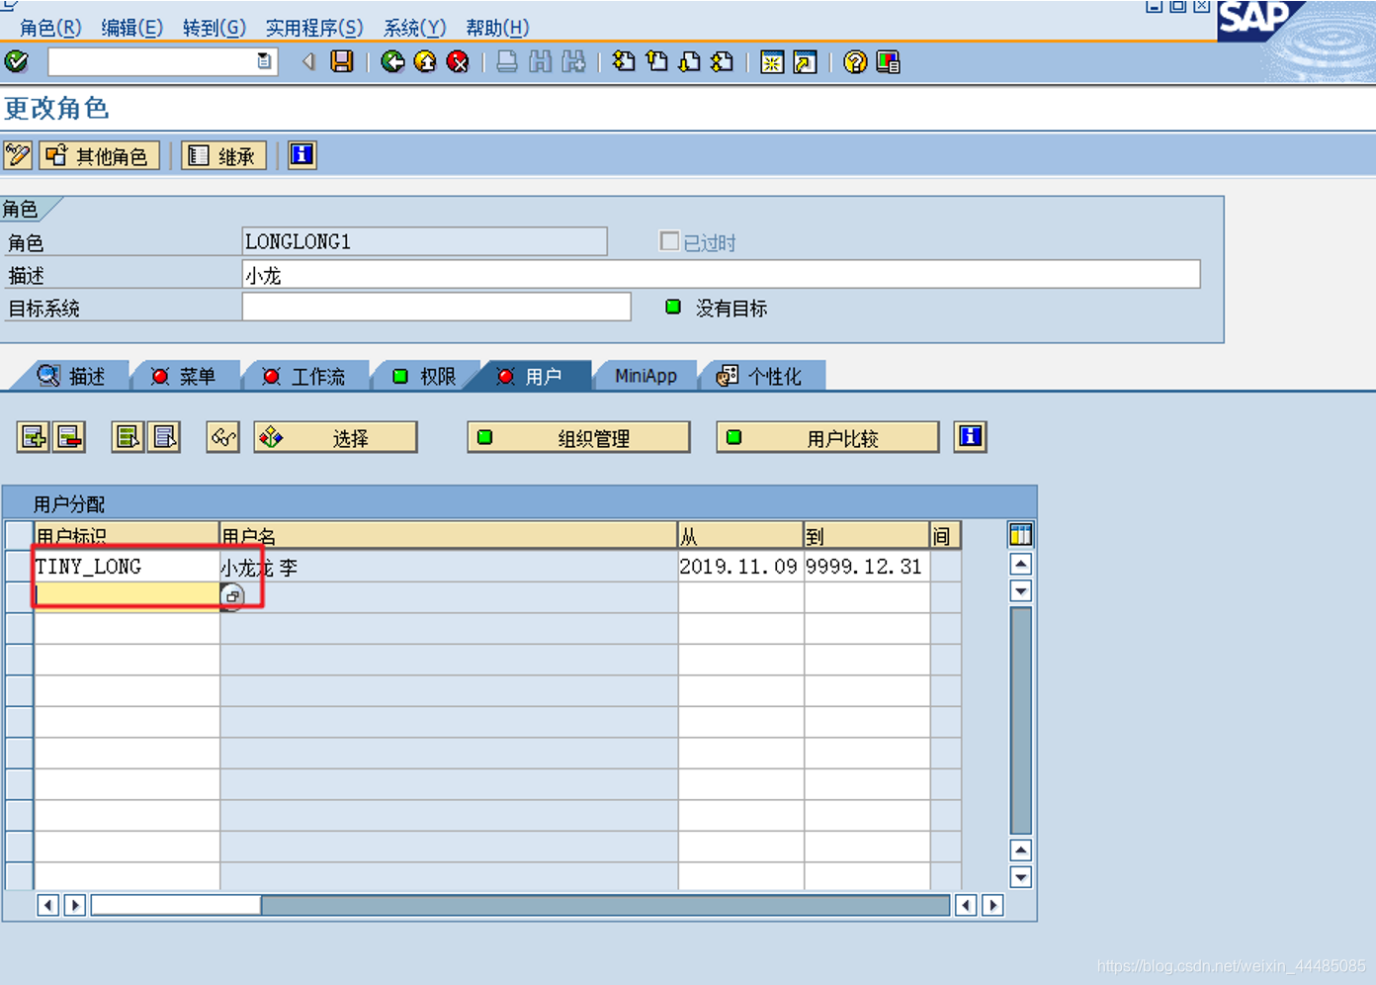Open help with the question mark icon
1376x985 pixels.
pos(855,61)
